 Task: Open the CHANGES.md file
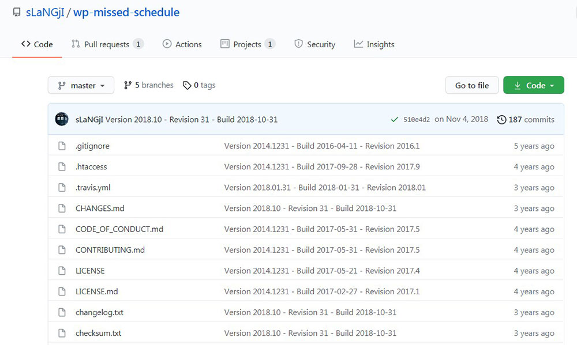[x=100, y=208]
